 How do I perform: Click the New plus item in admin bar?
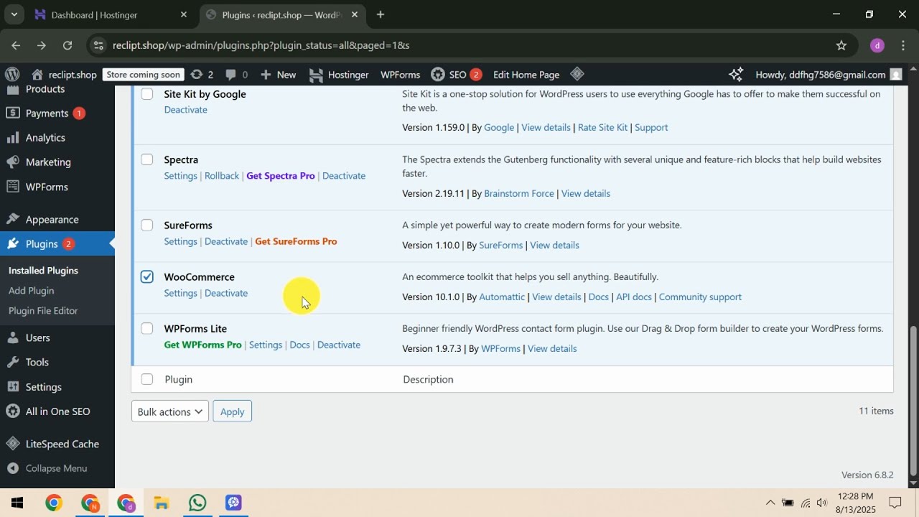pyautogui.click(x=278, y=74)
